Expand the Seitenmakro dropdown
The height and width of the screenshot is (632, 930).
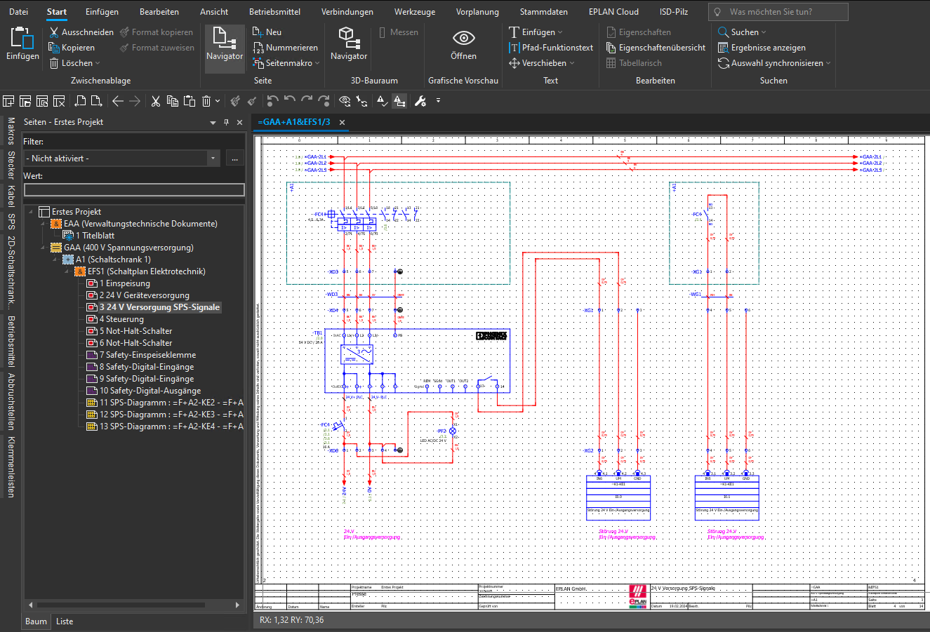[317, 63]
